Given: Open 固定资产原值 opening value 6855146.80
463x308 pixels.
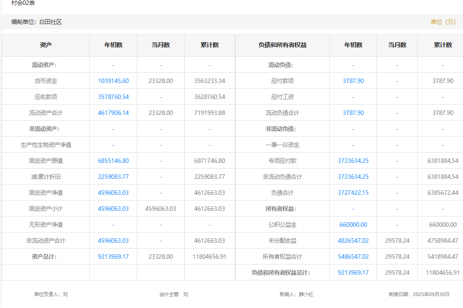Looking at the screenshot, I should (x=113, y=161).
